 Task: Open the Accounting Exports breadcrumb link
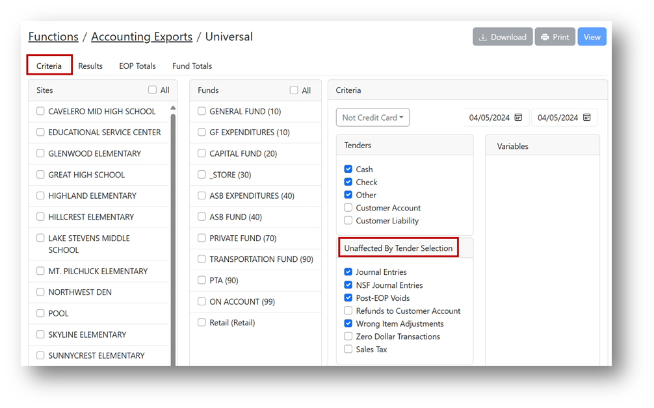pyautogui.click(x=142, y=36)
